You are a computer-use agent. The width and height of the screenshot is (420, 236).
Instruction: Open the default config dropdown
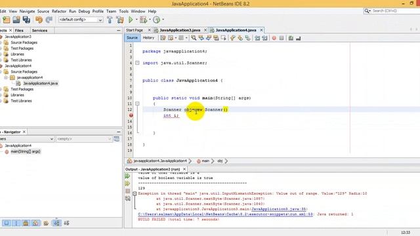point(81,20)
